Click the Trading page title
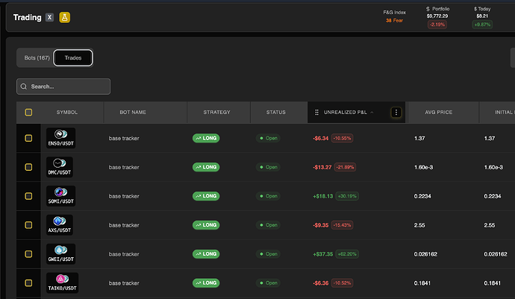Screen dimensions: 515x299 pyautogui.click(x=28, y=17)
